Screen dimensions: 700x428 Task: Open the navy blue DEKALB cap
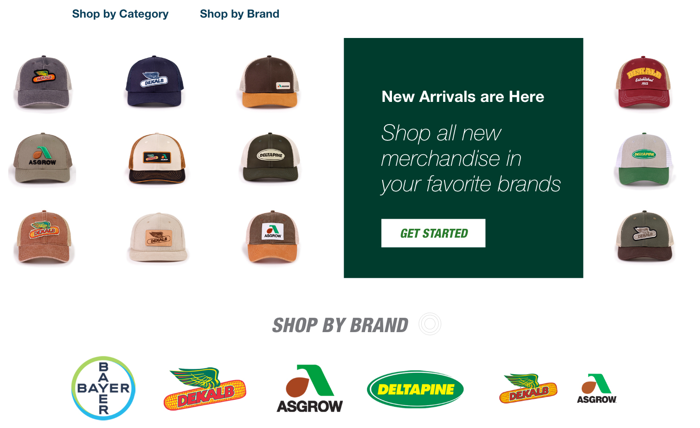pyautogui.click(x=155, y=82)
